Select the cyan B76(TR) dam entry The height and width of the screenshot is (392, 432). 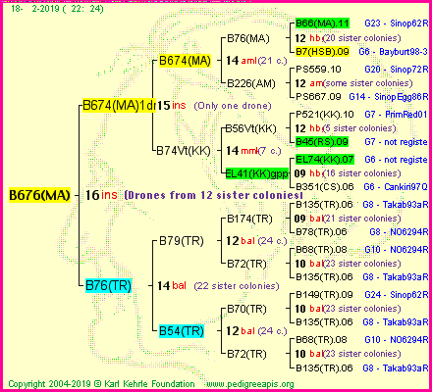tap(108, 285)
